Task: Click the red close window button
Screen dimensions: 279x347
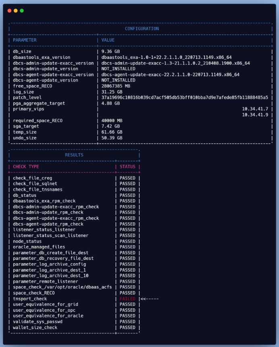Action: (x=10, y=10)
